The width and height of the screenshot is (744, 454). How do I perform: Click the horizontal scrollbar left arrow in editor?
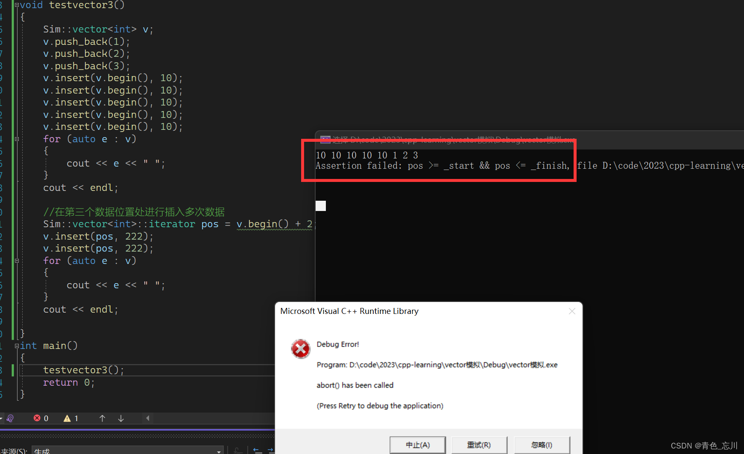coord(148,418)
